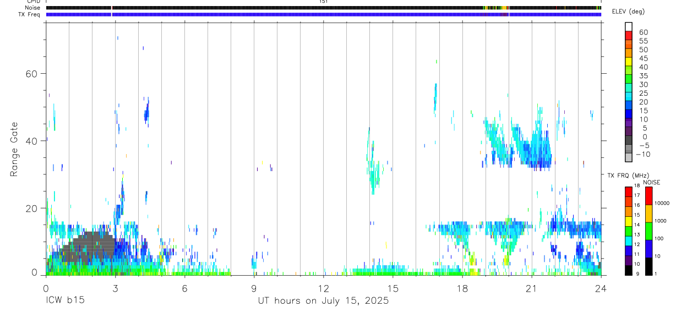Screen dimensions: 676x312
Task: Click the white top cell of the ELEV colorbar
Action: pyautogui.click(x=629, y=25)
